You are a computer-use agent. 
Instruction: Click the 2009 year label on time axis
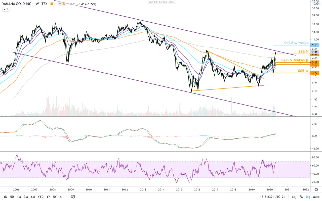[x=70, y=189]
